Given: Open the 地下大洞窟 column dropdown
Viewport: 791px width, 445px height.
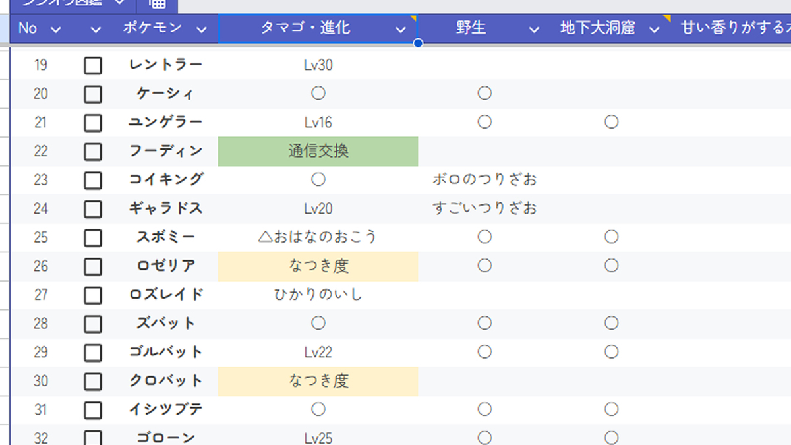Looking at the screenshot, I should tap(654, 29).
